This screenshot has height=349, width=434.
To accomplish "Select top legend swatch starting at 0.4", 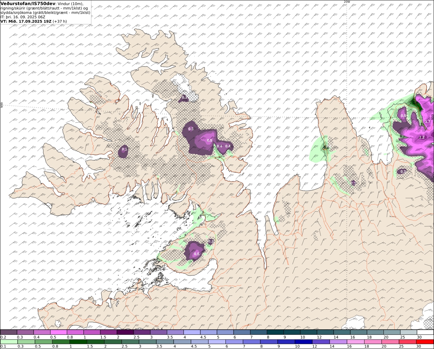I will 42,332.
